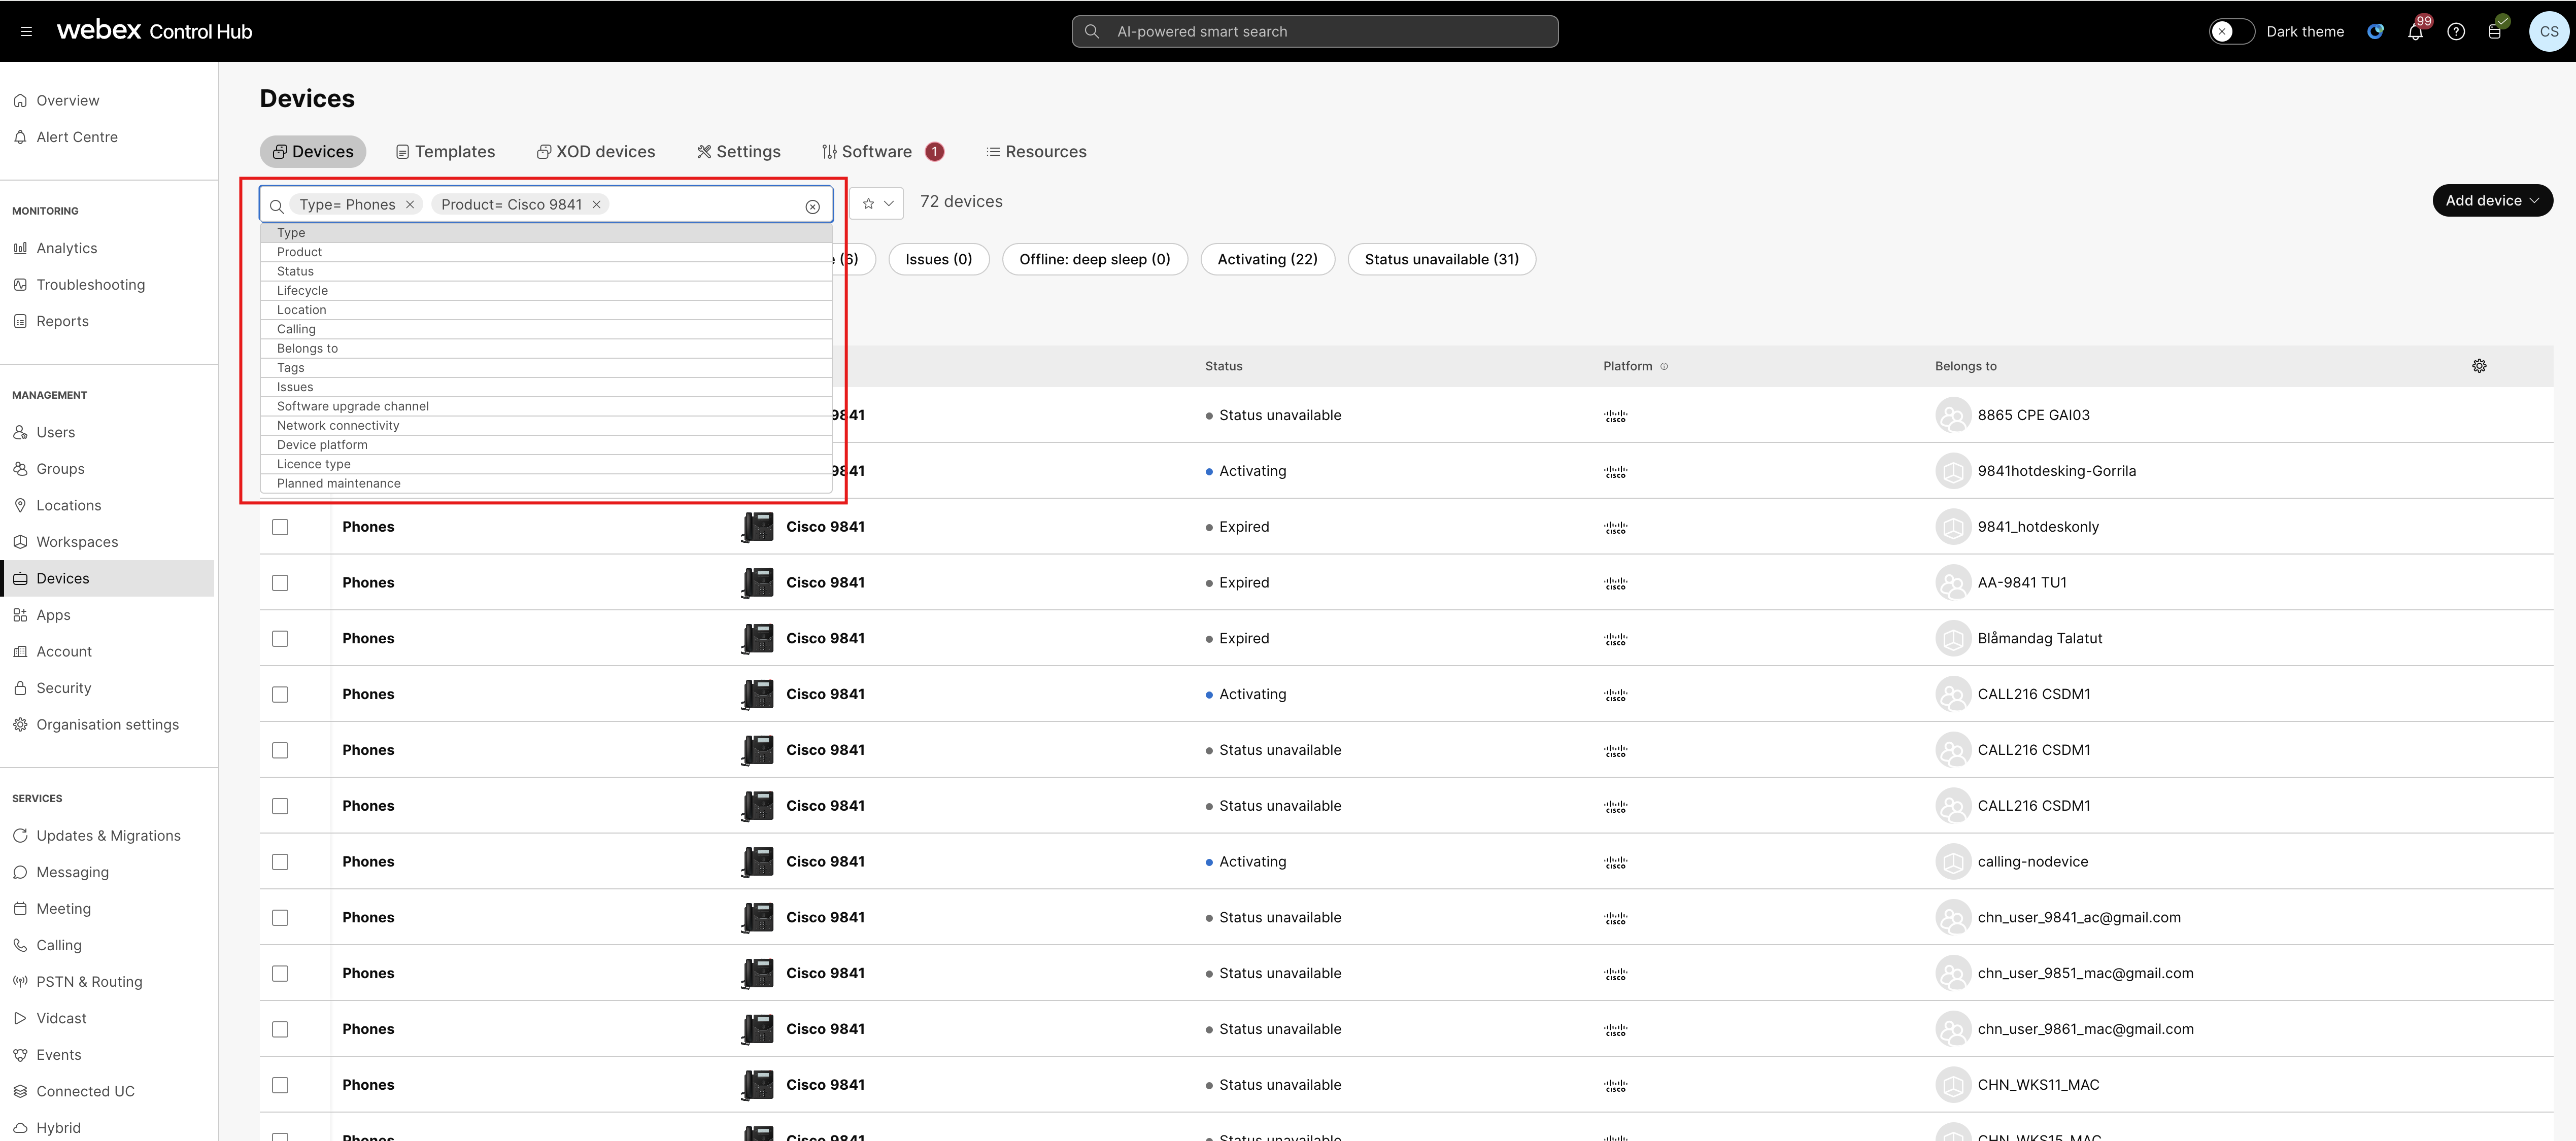Click the table column settings gear
This screenshot has height=1141, width=2576.
(x=2479, y=366)
